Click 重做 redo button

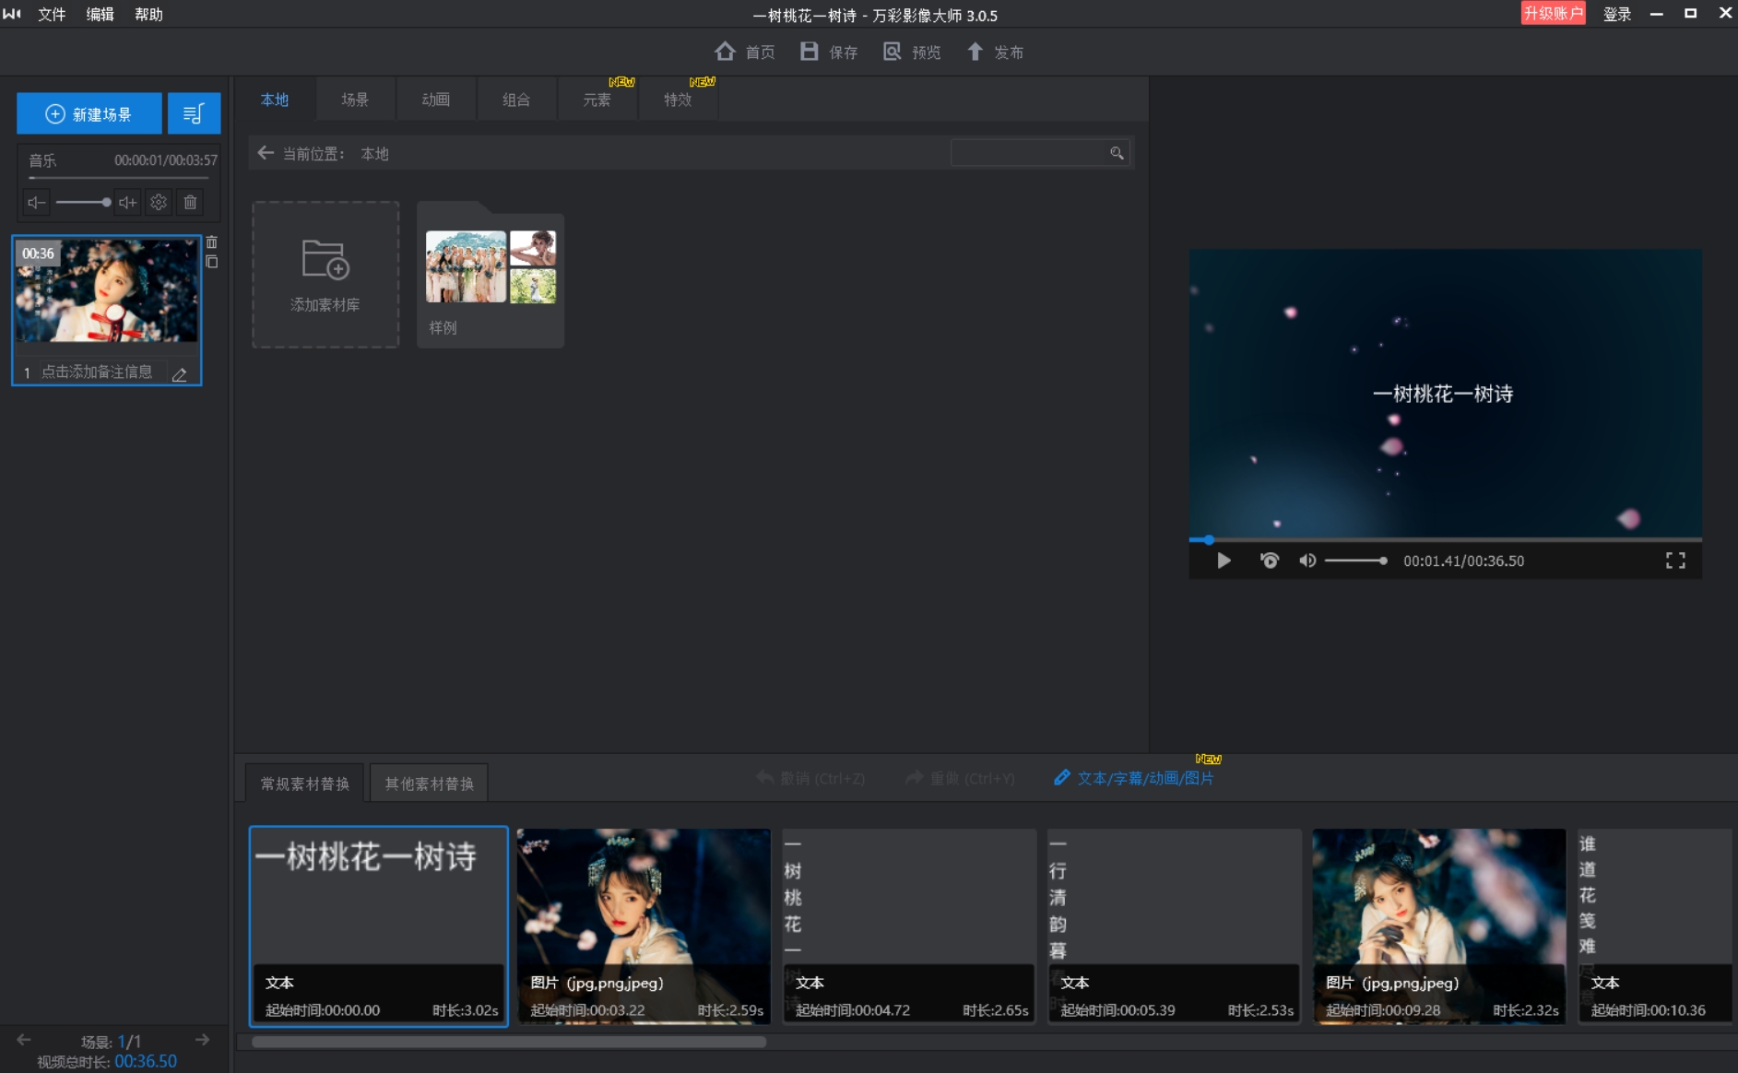click(x=960, y=778)
